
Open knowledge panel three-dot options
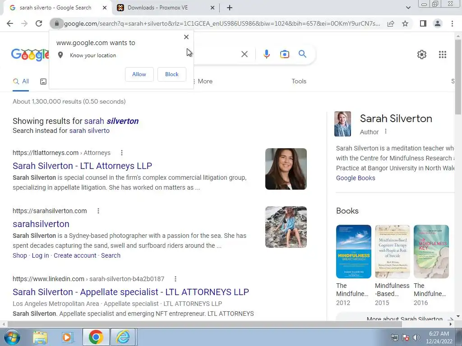pyautogui.click(x=385, y=132)
